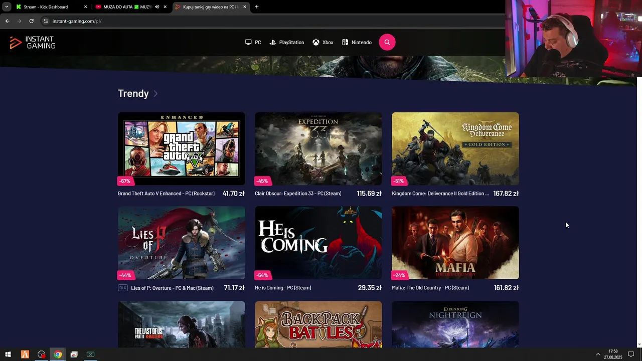642x361 pixels.
Task: Open the Windows Start menu
Action: coord(8,354)
